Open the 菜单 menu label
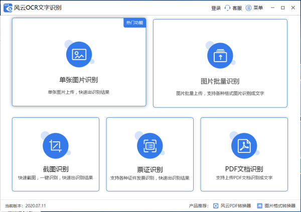The width and height of the screenshot is (301, 212). click(x=258, y=8)
